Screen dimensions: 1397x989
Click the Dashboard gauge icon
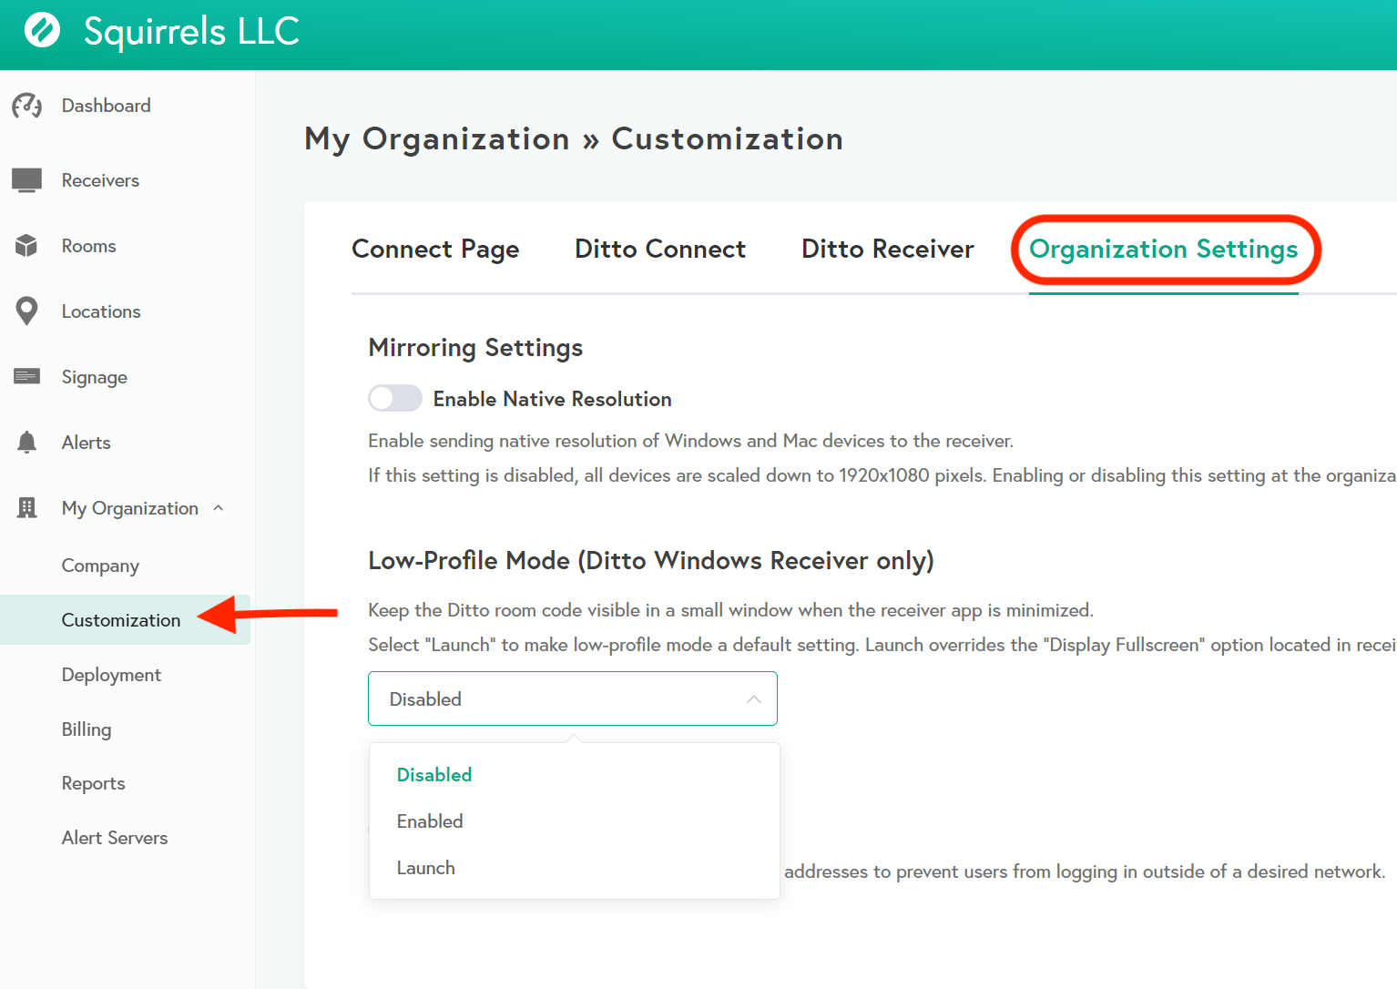(27, 106)
